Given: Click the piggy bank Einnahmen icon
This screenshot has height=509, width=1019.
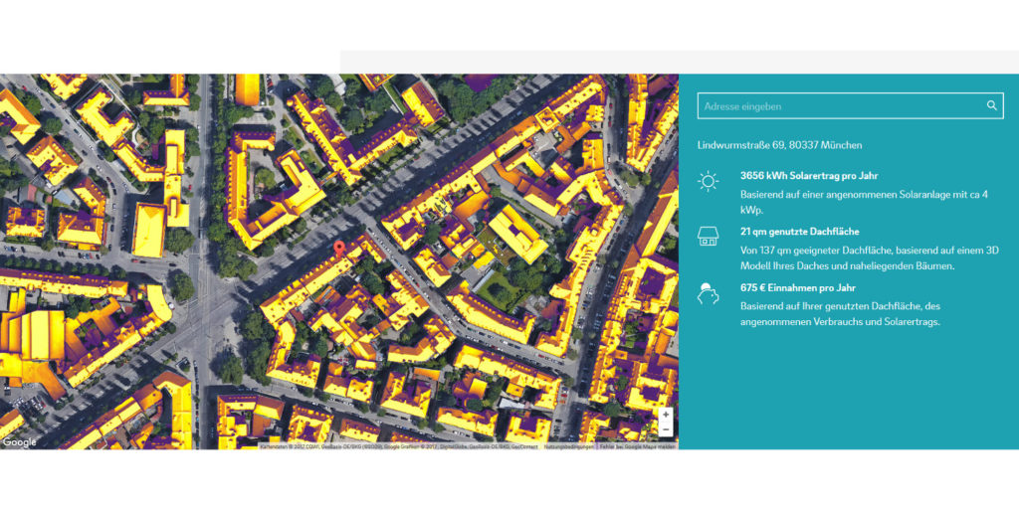Looking at the screenshot, I should click(x=708, y=293).
